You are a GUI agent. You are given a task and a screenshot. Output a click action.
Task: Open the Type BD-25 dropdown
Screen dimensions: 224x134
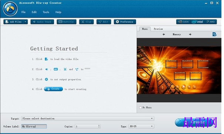coord(141,126)
